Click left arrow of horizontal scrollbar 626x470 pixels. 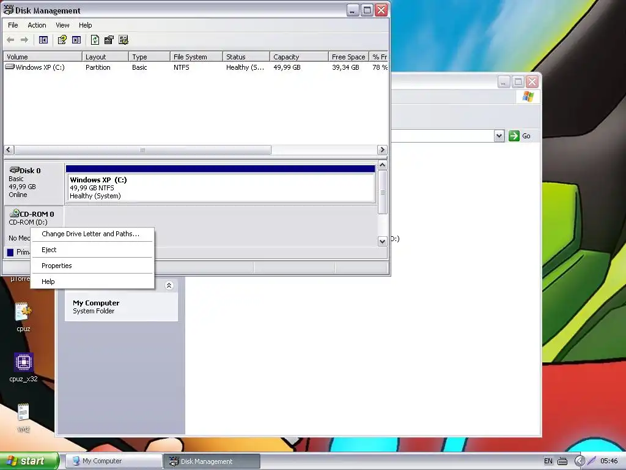9,150
